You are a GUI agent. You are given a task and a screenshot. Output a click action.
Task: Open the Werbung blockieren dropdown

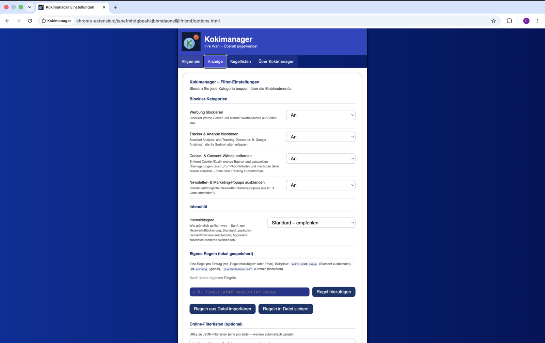pyautogui.click(x=321, y=115)
